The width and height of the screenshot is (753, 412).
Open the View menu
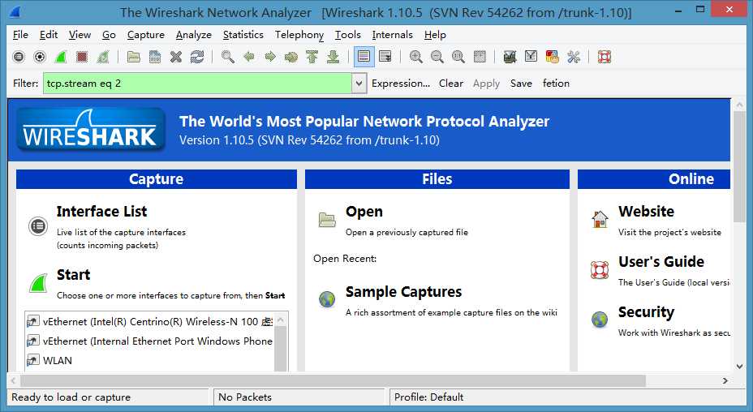[80, 35]
